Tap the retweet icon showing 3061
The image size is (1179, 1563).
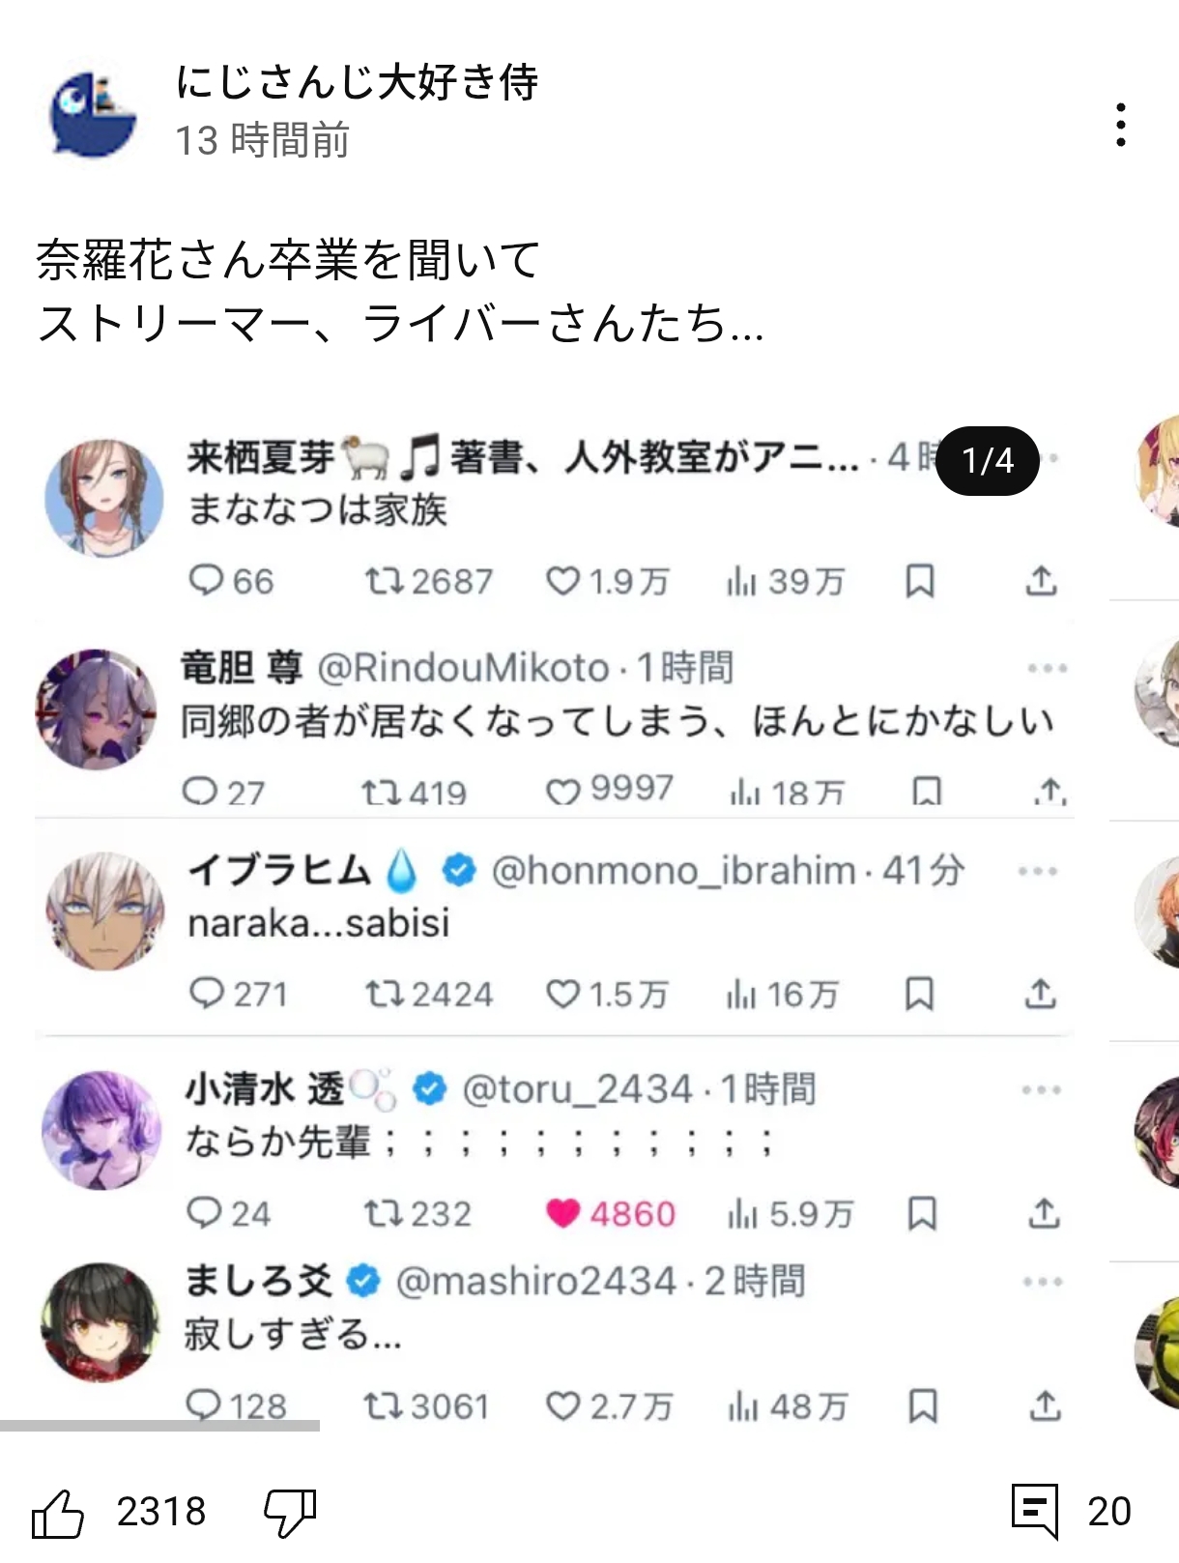click(382, 1406)
